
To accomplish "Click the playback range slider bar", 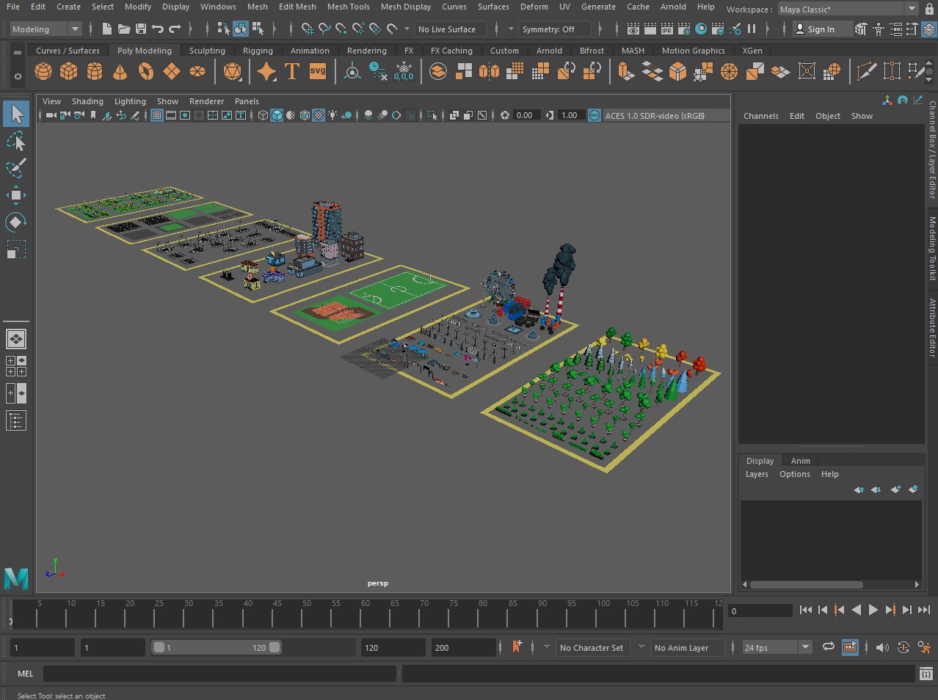I will 216,647.
